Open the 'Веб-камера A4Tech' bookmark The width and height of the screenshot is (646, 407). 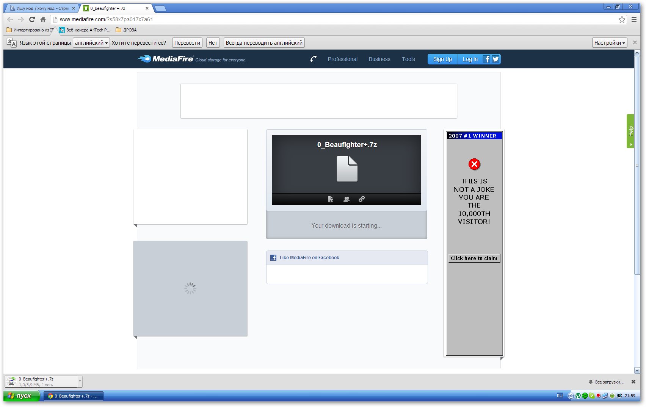(85, 30)
